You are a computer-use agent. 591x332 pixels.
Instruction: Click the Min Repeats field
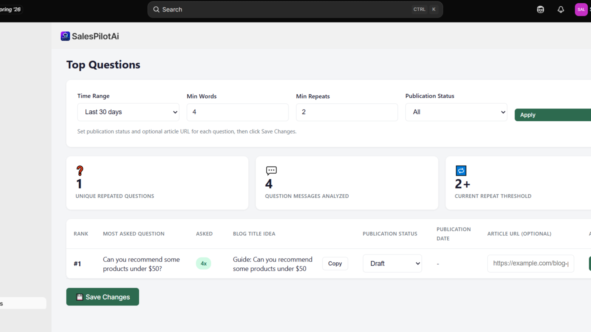(347, 112)
